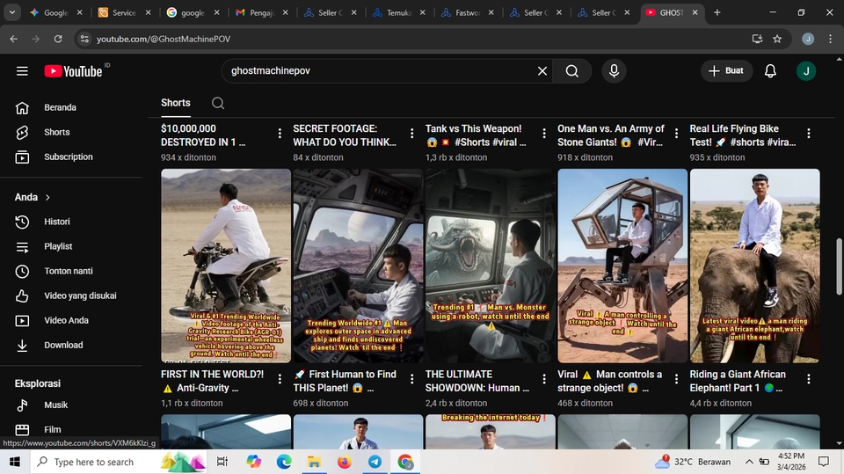The width and height of the screenshot is (844, 474).
Task: Click the channel search icon beside Shorts tab
Action: click(218, 103)
